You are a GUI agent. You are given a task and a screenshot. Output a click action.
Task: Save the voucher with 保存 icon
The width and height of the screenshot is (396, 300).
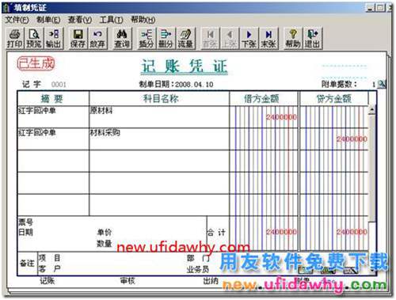coord(78,39)
